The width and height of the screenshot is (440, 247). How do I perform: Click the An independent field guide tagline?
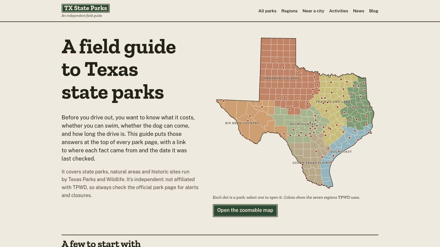82,16
